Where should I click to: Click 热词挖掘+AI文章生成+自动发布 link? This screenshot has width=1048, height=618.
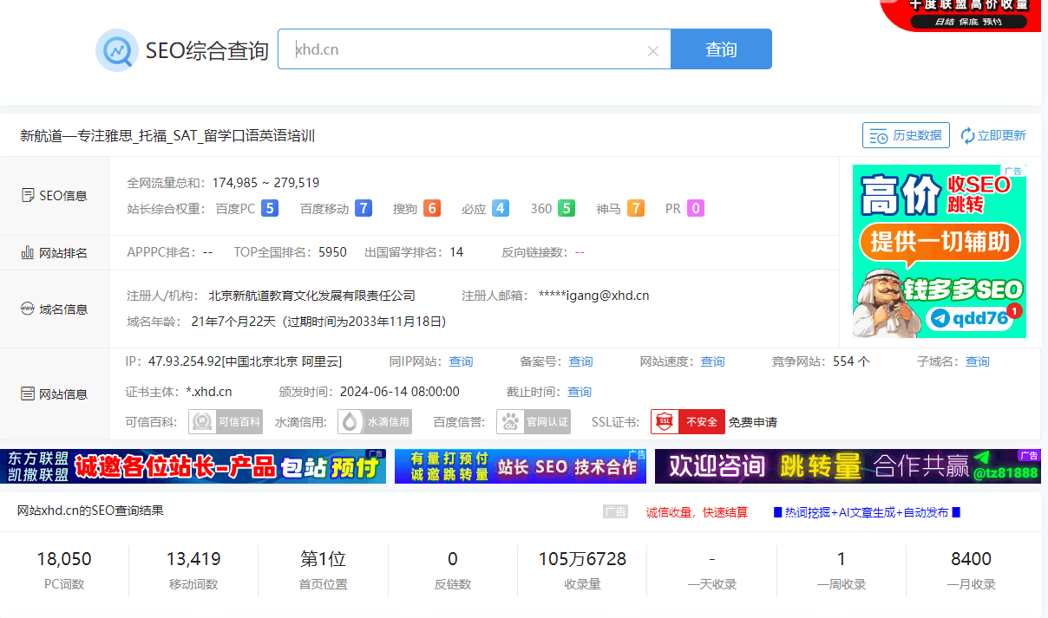[x=867, y=512]
